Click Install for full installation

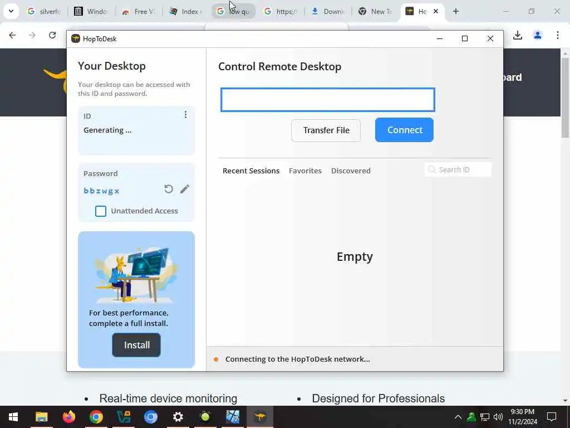coord(136,345)
